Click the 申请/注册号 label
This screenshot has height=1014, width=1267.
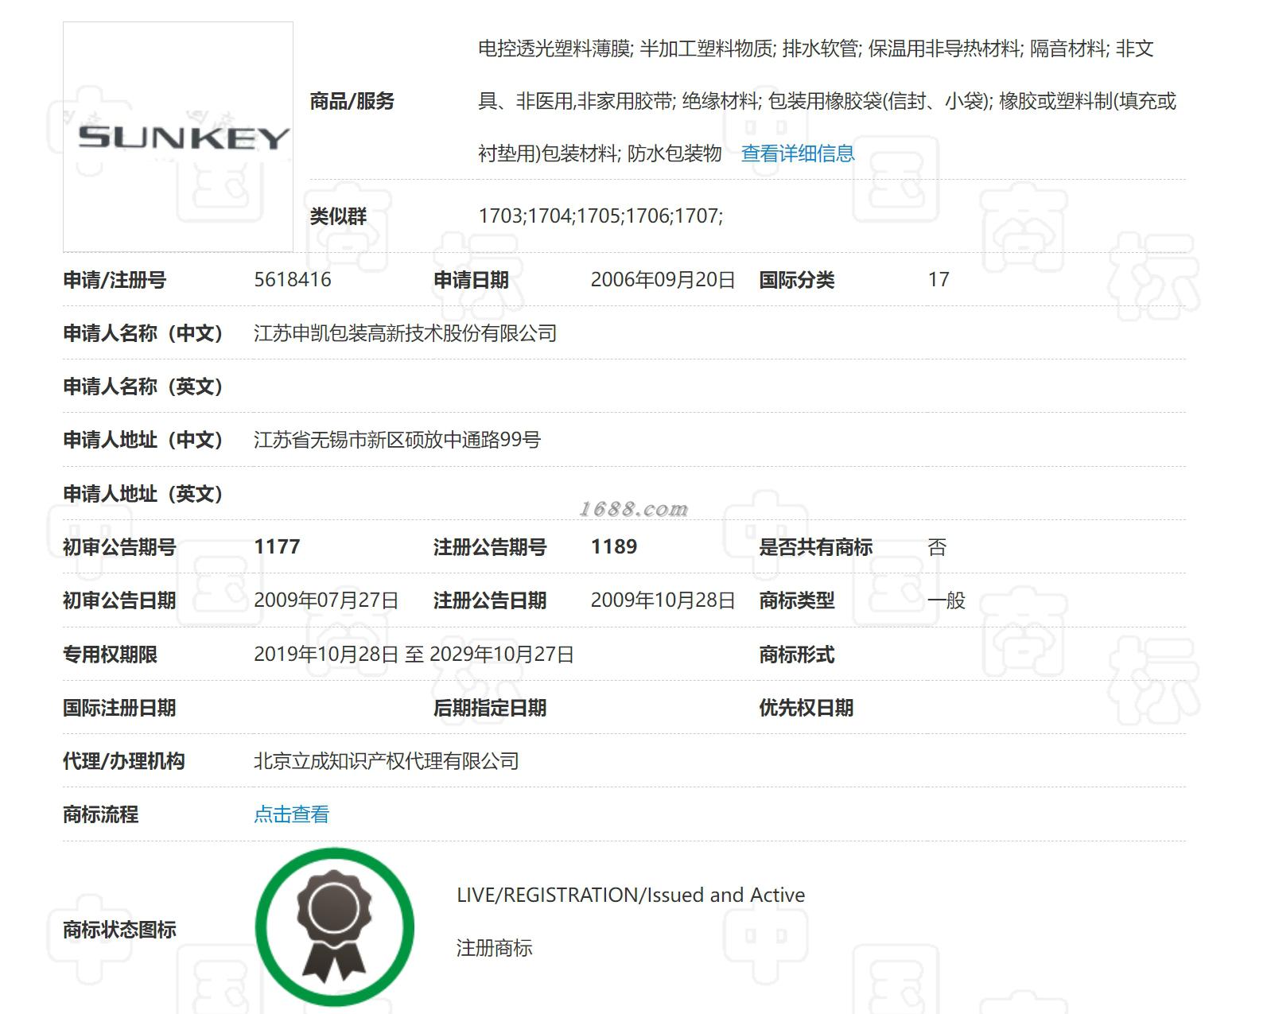(115, 280)
